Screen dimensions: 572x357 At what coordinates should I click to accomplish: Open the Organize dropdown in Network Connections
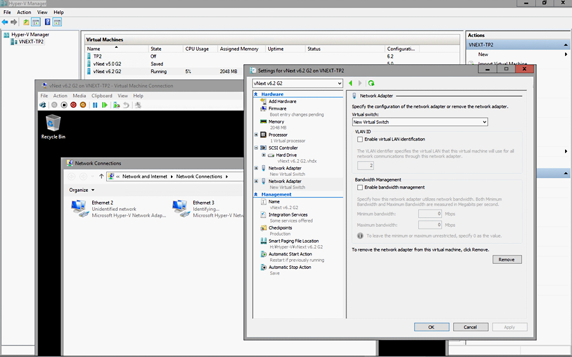[x=82, y=190]
